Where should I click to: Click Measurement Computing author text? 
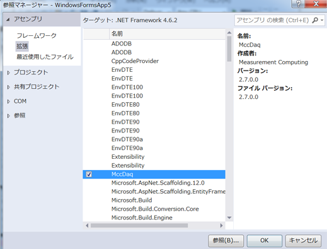[273, 62]
